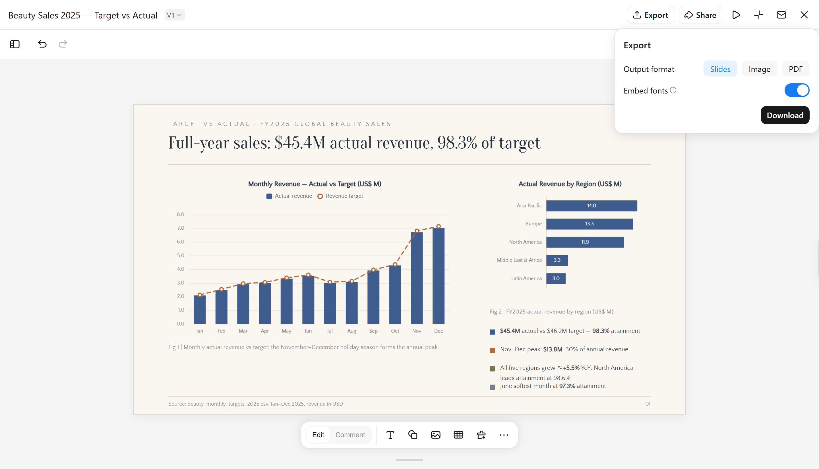Expand the V1 version dropdown
Screen dimensions: 819x469
point(175,15)
